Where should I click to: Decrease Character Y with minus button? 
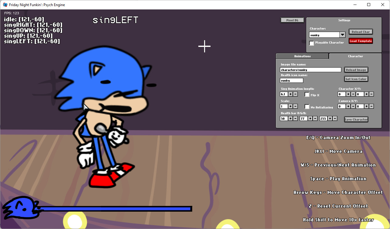tap(372, 94)
